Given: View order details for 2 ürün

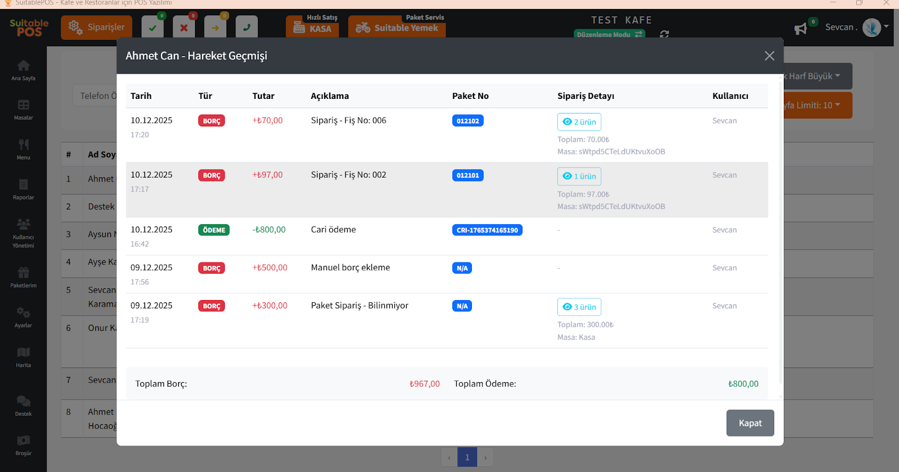Looking at the screenshot, I should [579, 122].
